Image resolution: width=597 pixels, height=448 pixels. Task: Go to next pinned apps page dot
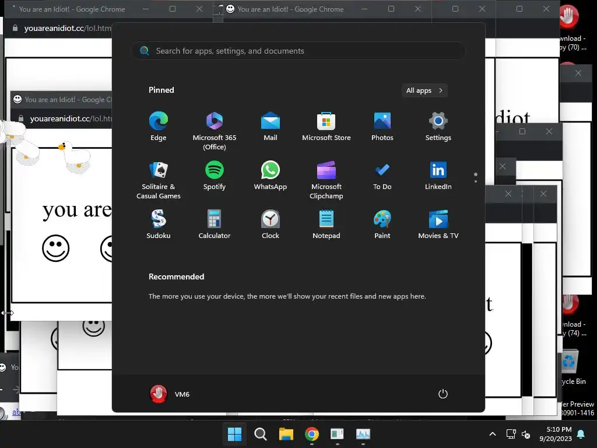[x=476, y=181]
